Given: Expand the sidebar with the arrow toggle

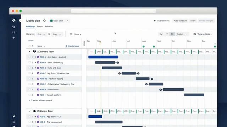Looking at the screenshot, I should 21,20.
